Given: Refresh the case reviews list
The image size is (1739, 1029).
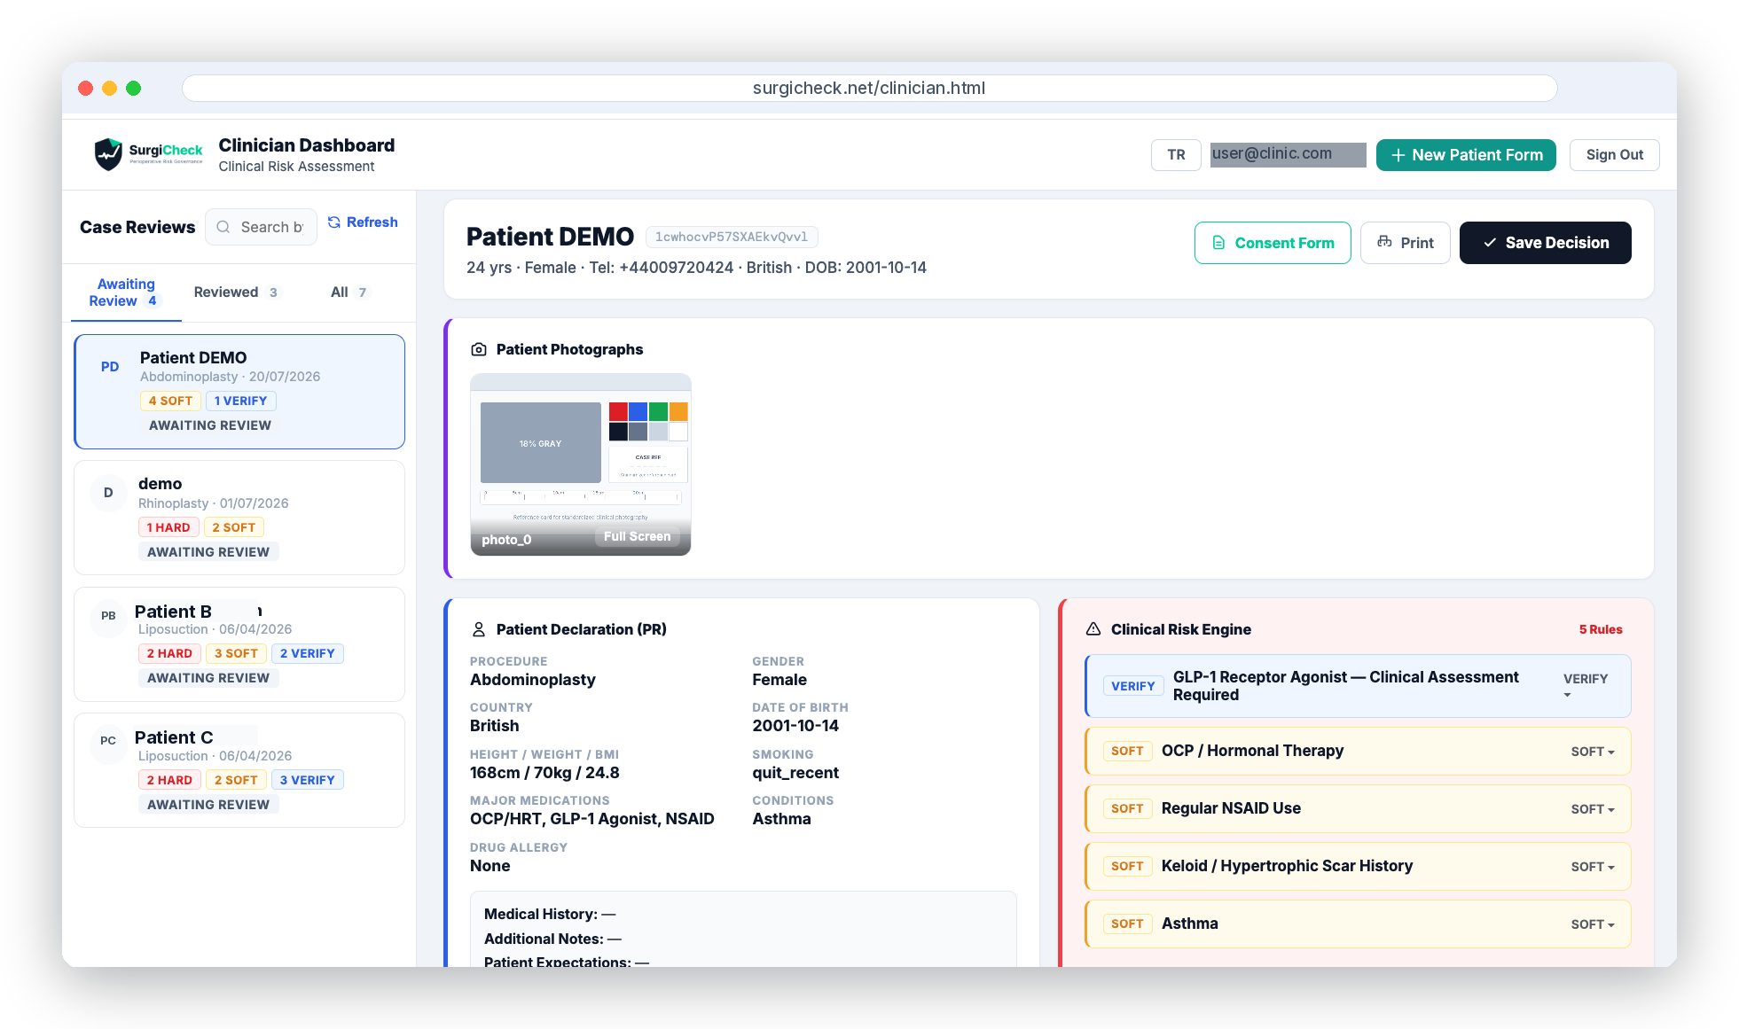Looking at the screenshot, I should pos(363,222).
